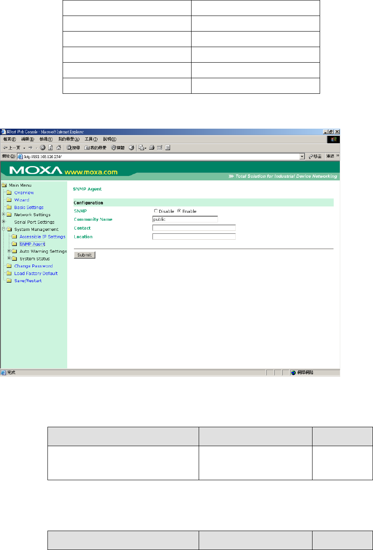This screenshot has height=550, width=373.
Task: Open the browser Search pane
Action: pos(73,148)
